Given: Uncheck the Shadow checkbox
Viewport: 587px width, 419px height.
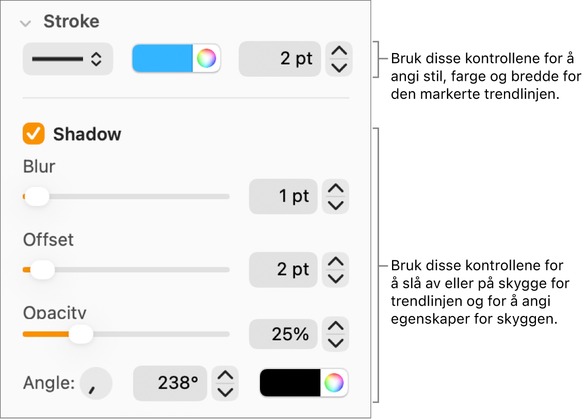Looking at the screenshot, I should click(34, 134).
